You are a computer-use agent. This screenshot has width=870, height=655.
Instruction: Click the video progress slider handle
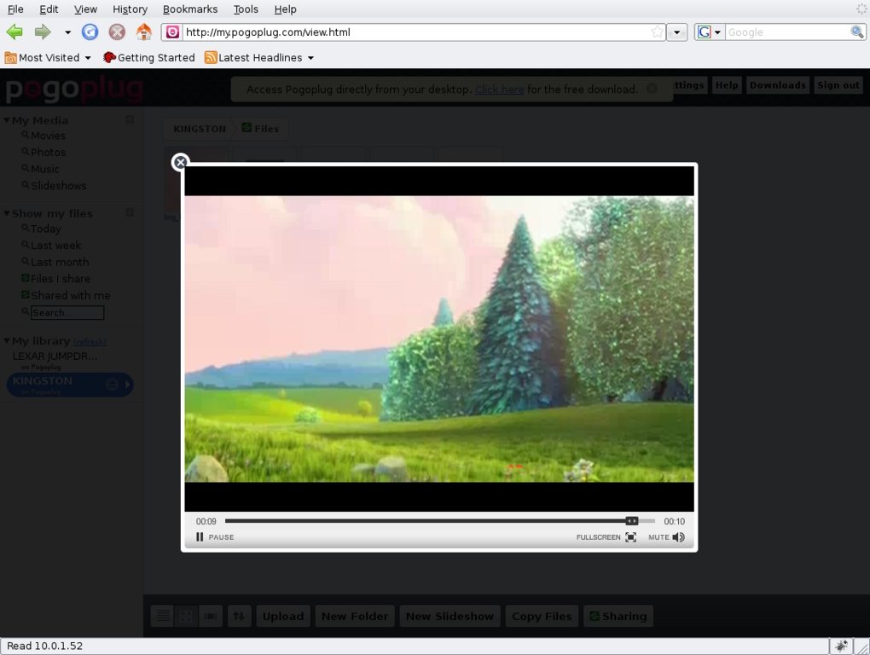pyautogui.click(x=631, y=521)
